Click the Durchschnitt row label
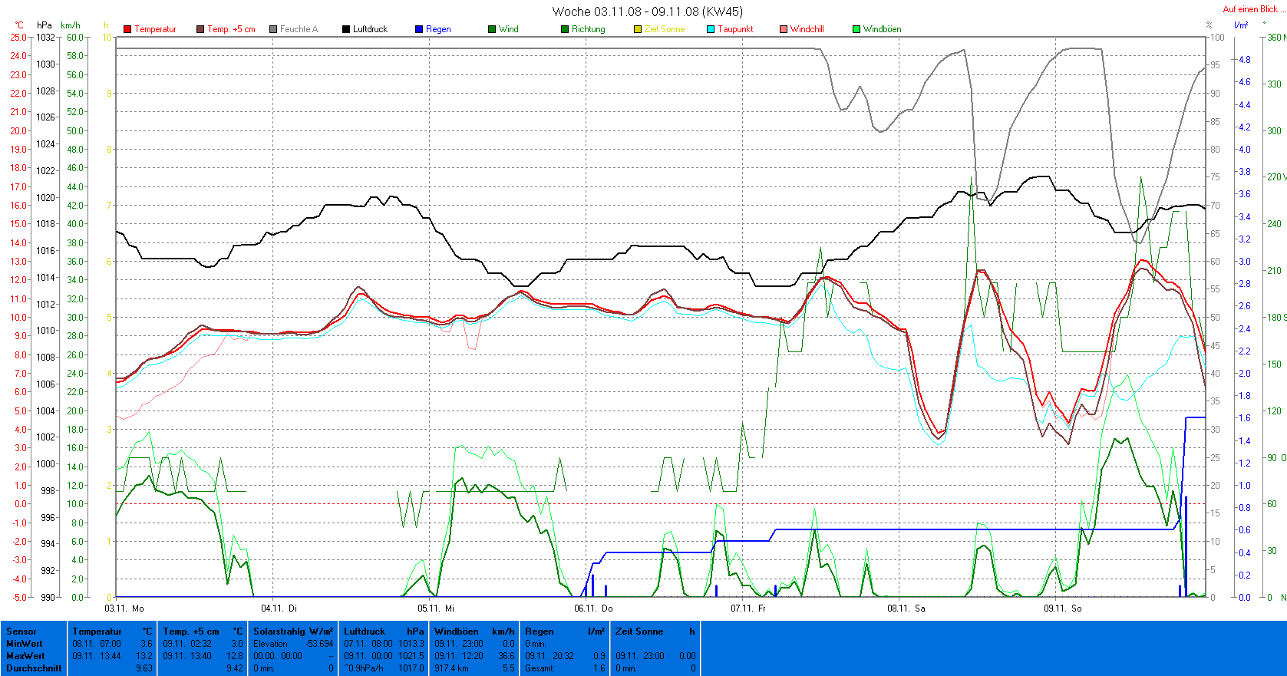The width and height of the screenshot is (1287, 676). 34,668
